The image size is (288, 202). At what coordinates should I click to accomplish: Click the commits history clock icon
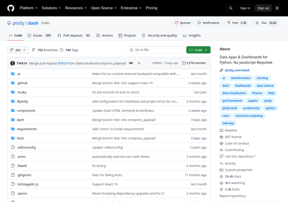click(184, 63)
